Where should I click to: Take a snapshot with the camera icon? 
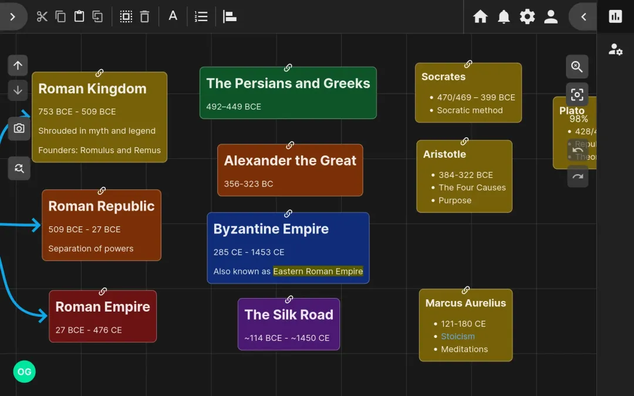pos(19,128)
